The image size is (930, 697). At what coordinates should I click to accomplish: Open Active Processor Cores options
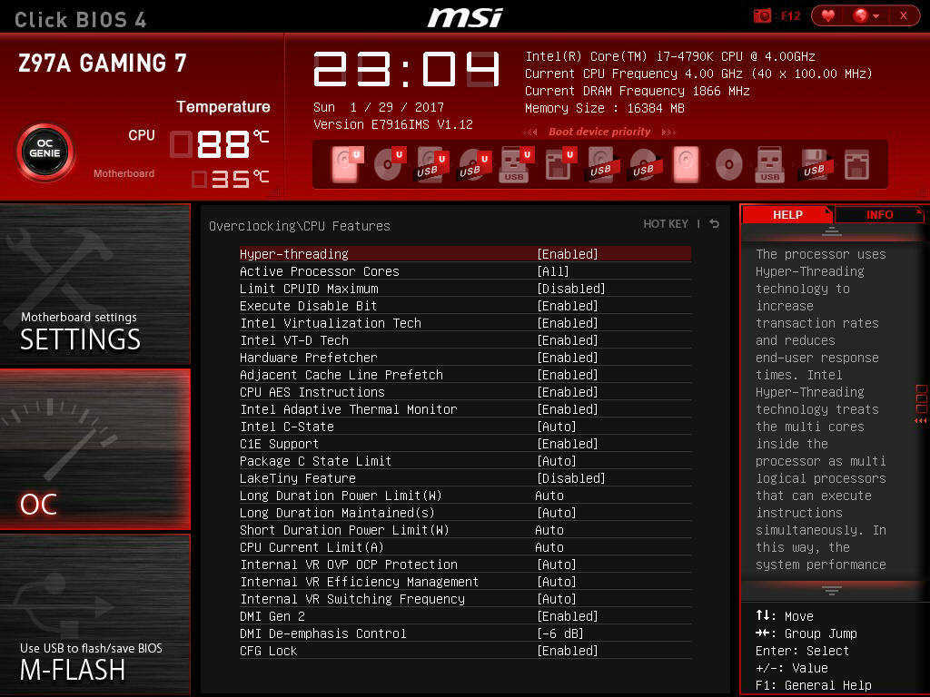point(465,271)
